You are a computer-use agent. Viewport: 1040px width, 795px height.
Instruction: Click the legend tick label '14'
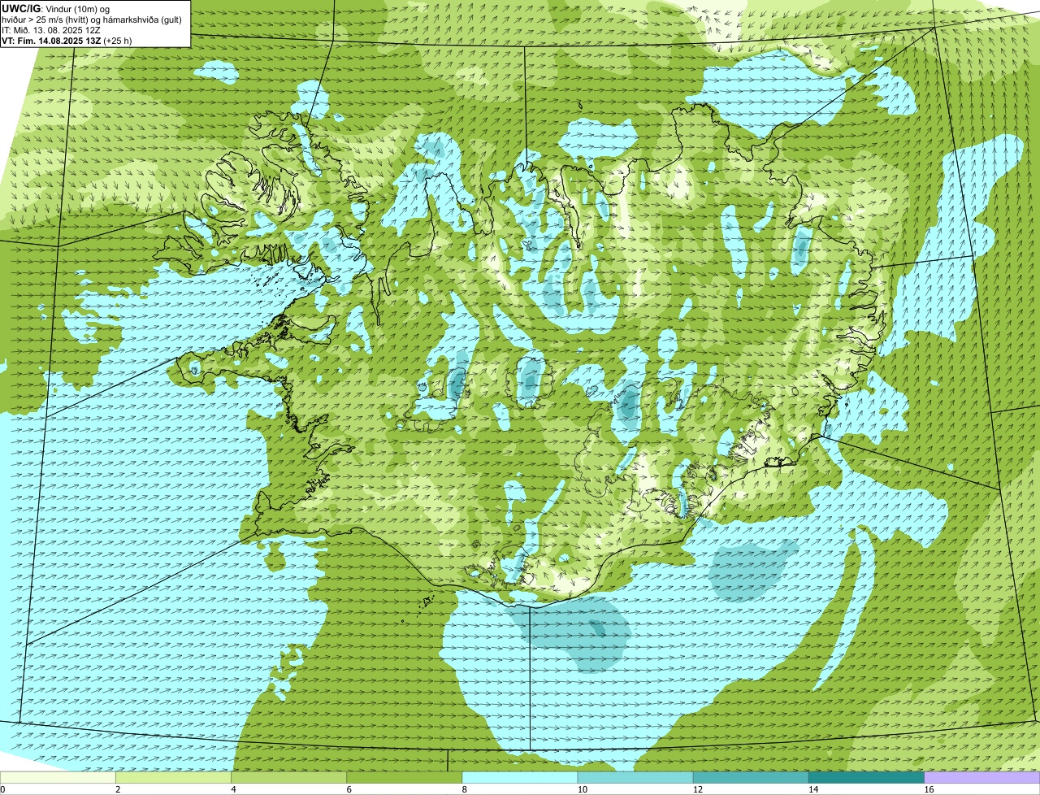pos(812,789)
